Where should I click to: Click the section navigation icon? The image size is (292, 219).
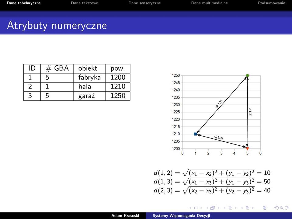247,208
